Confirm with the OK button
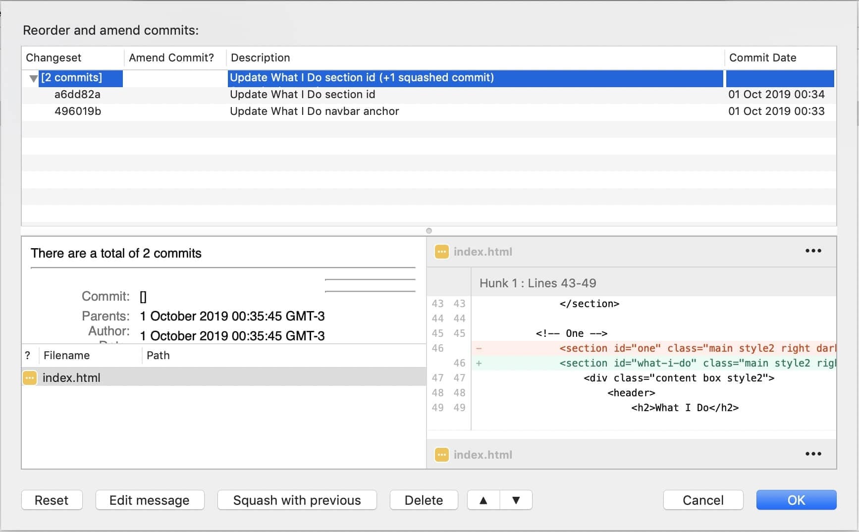Image resolution: width=859 pixels, height=532 pixels. 796,500
